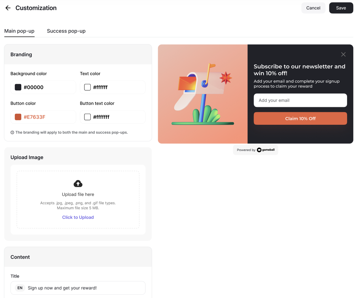The width and height of the screenshot is (360, 298).
Task: Click the Add your email field in preview
Action: point(300,100)
